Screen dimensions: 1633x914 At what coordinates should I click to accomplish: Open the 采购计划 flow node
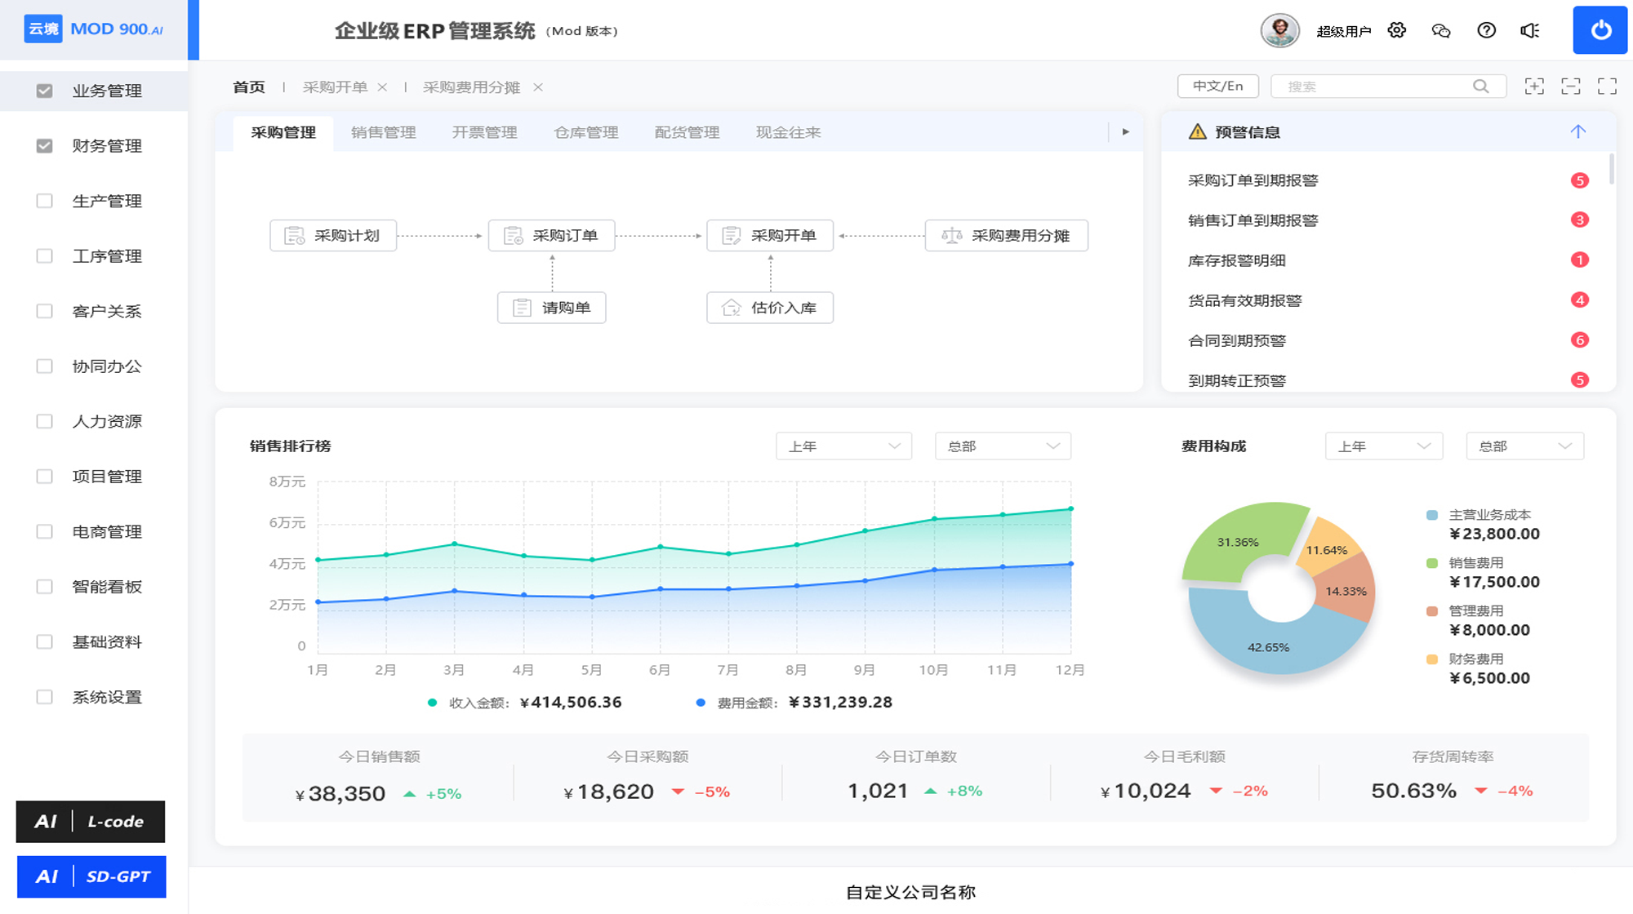tap(333, 236)
